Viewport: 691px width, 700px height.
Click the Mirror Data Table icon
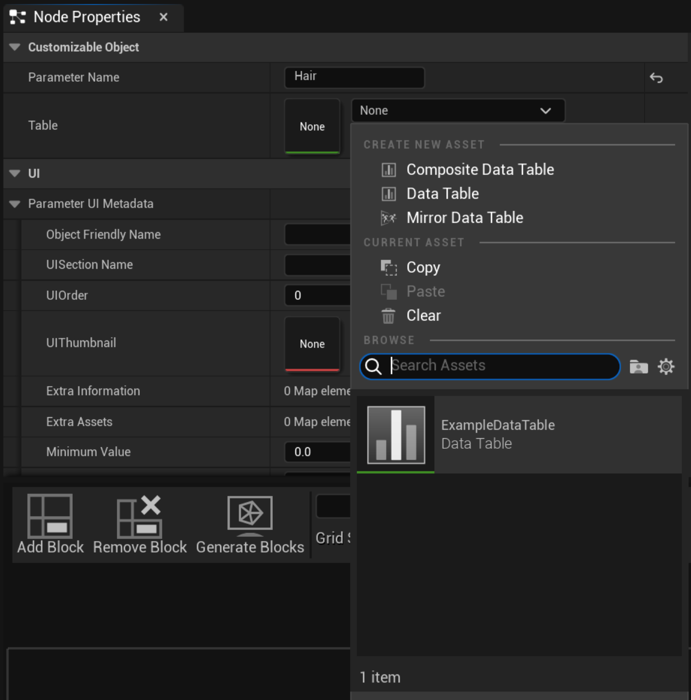[x=389, y=218]
